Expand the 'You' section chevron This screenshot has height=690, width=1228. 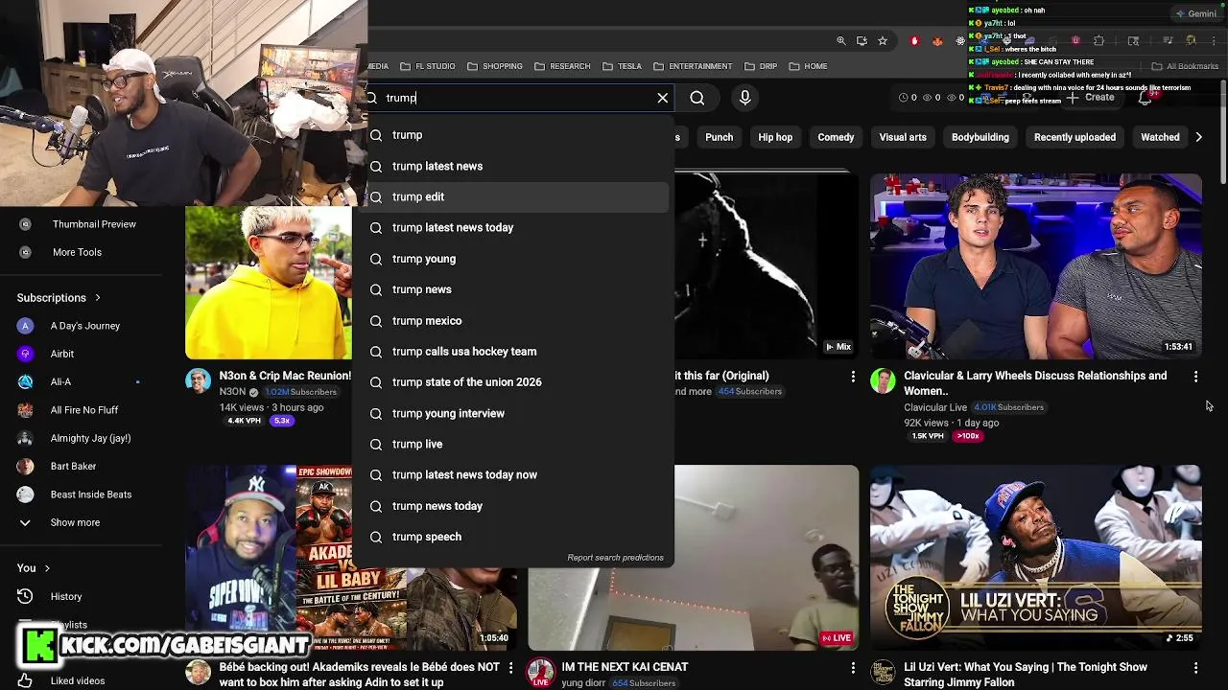point(46,568)
